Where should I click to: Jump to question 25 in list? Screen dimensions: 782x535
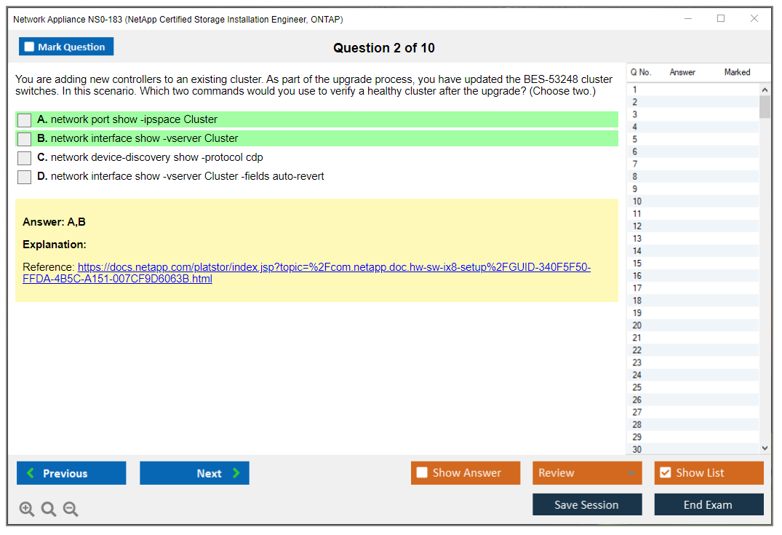tap(637, 387)
